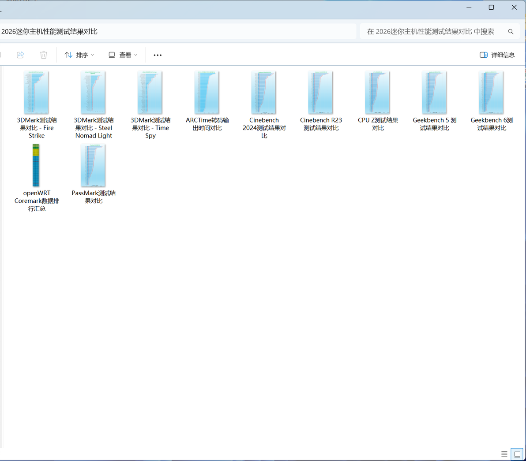Select ARCTime转码输出时间对比 file
This screenshot has width=526, height=461.
point(207,101)
